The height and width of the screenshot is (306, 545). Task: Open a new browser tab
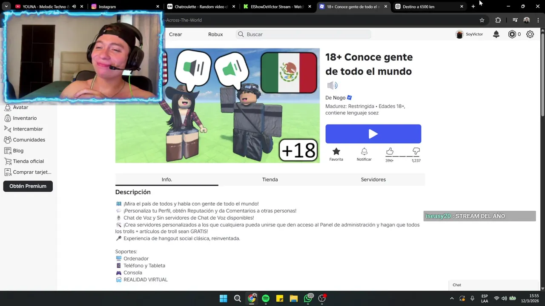[473, 6]
